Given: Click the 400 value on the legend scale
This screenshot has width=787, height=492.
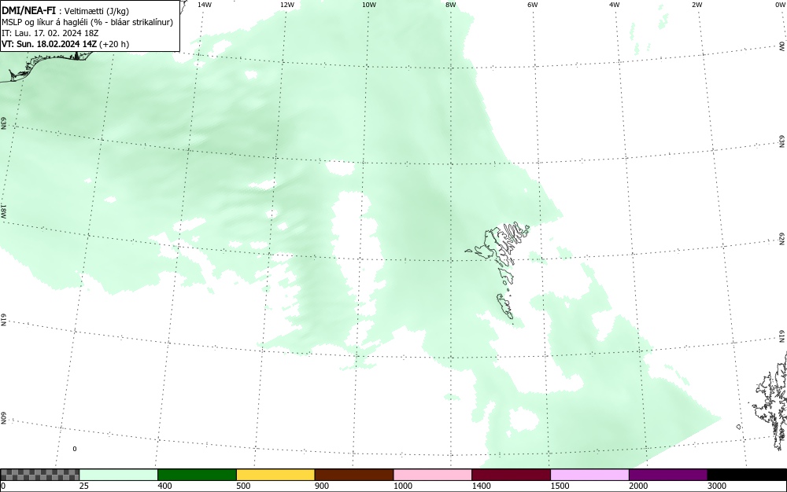Looking at the screenshot, I should click(x=164, y=486).
